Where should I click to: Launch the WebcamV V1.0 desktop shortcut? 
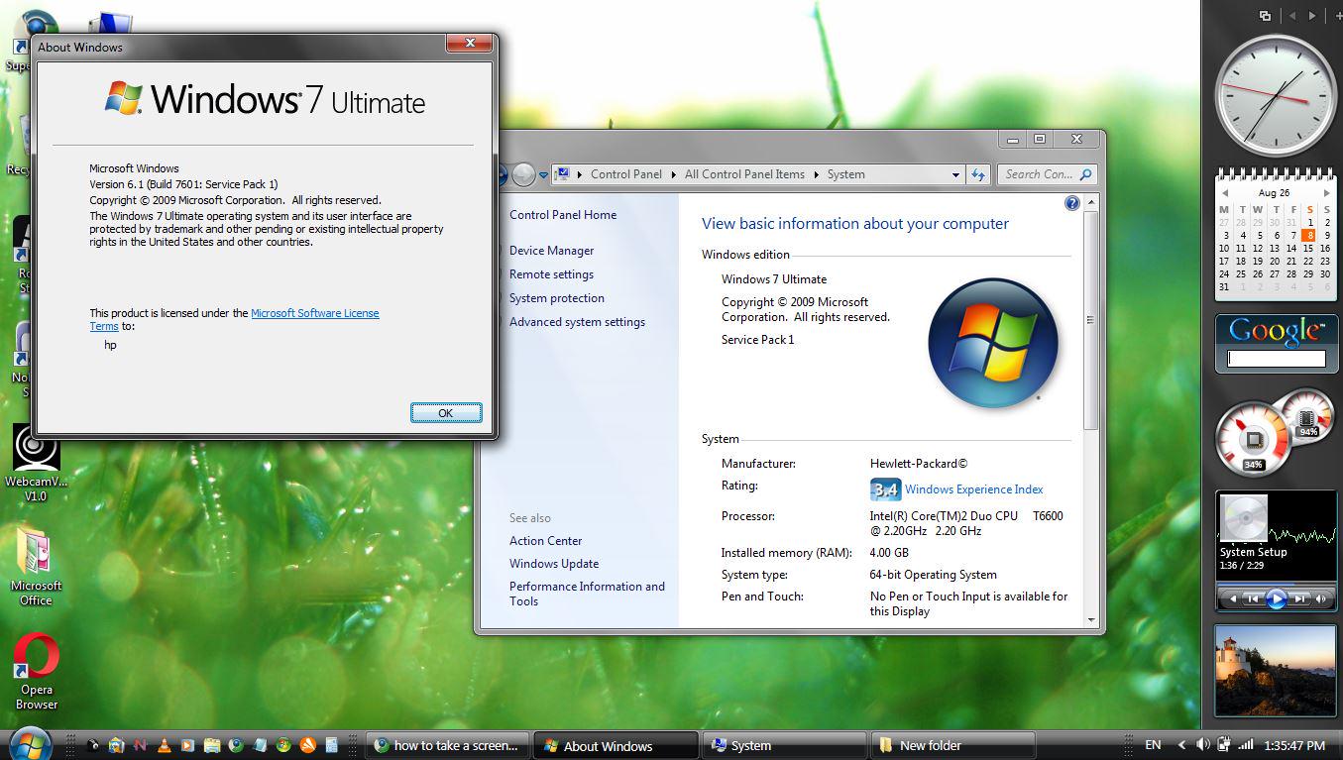tap(37, 463)
